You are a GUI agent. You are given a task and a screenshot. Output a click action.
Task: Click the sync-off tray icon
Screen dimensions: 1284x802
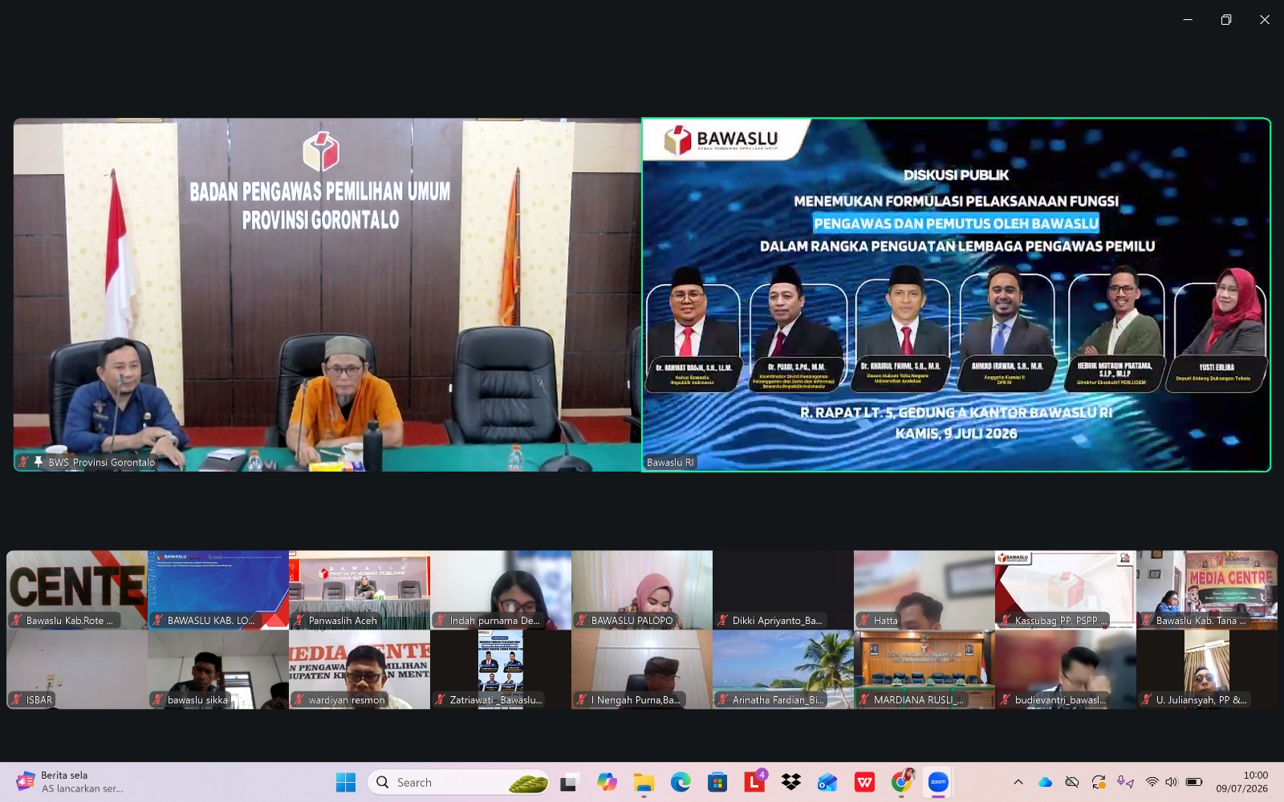click(x=1071, y=782)
